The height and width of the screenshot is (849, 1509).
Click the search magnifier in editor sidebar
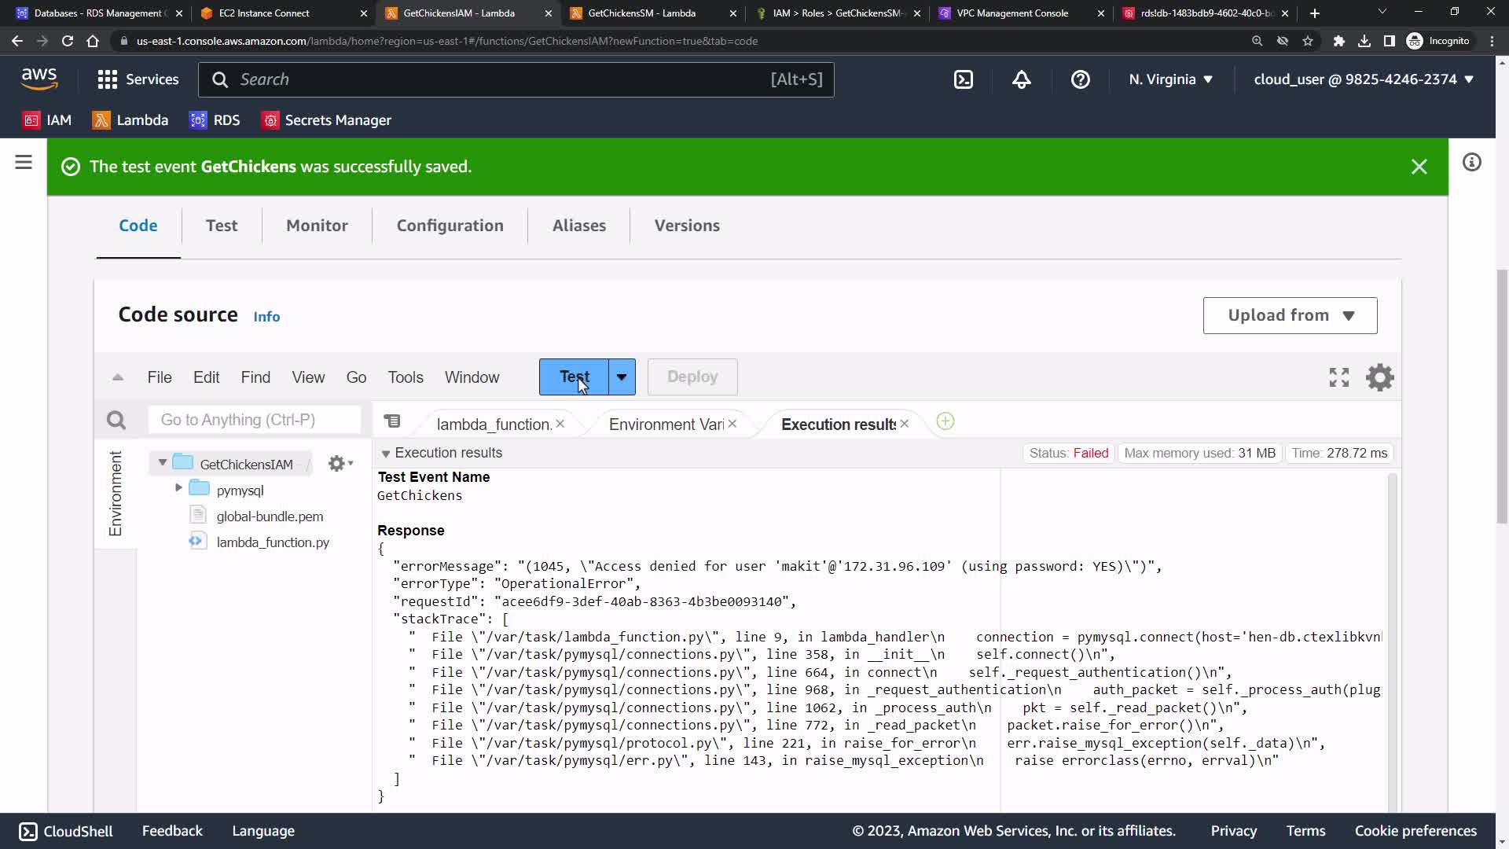pyautogui.click(x=116, y=421)
